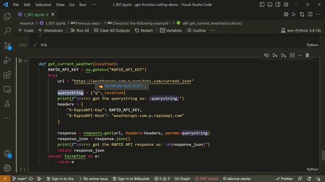
Task: Open the Manage gear menu
Action: [x=7, y=168]
